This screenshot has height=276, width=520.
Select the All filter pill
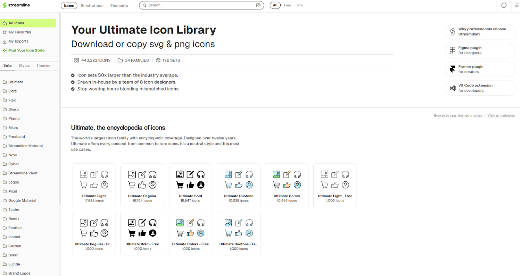point(275,5)
